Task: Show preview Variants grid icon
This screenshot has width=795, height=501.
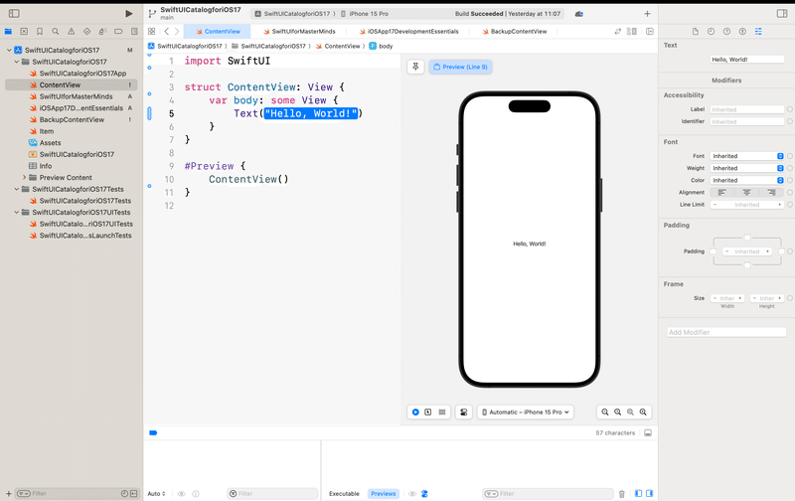Action: (442, 413)
